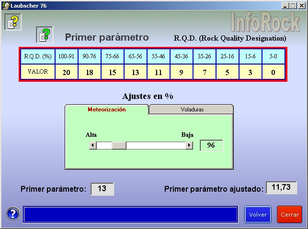This screenshot has width=308, height=229.
Task: Click the blue question mark icon at bottom-left
Action: pos(13,214)
